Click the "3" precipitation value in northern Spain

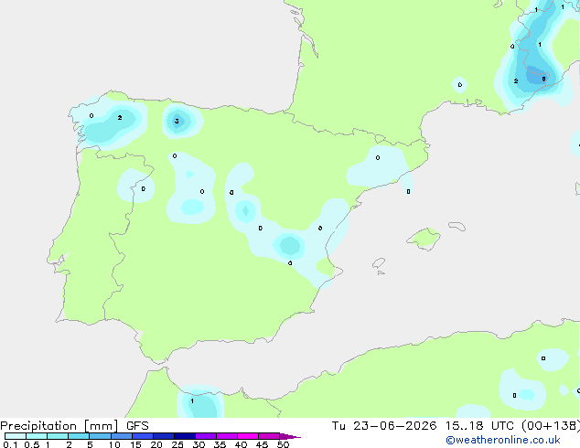(x=177, y=121)
